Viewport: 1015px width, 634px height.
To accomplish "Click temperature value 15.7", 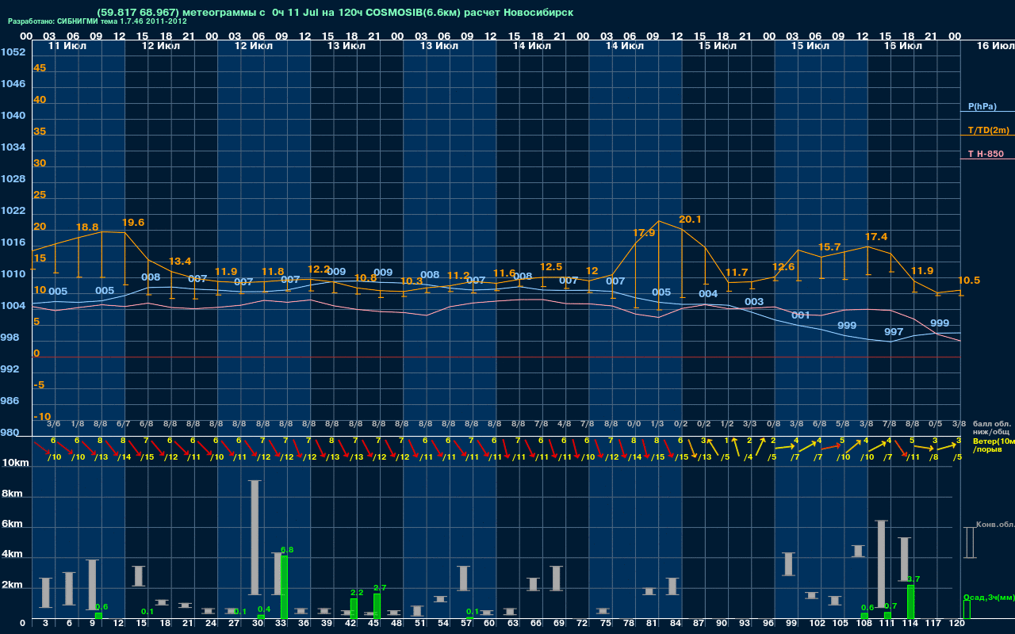I will pyautogui.click(x=829, y=247).
